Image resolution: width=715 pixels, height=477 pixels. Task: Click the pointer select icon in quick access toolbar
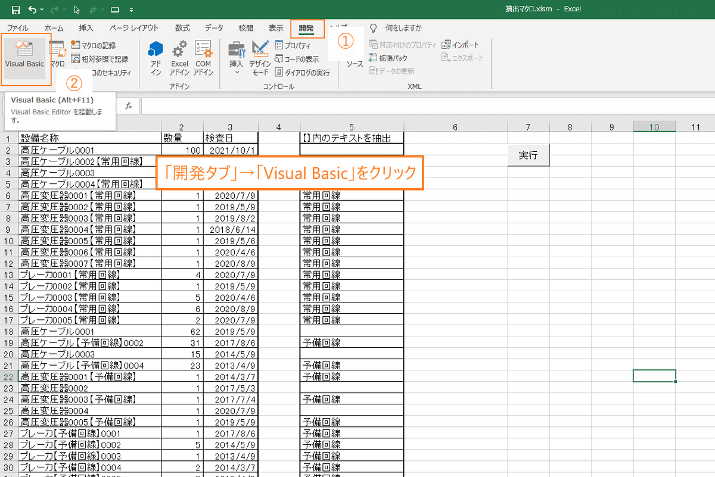(x=77, y=10)
